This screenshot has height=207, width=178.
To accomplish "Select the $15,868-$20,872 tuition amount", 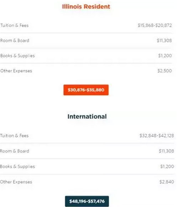I will click(155, 25).
